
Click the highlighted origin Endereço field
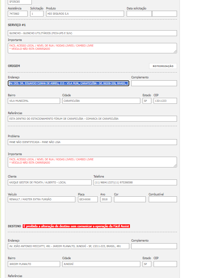(69, 83)
